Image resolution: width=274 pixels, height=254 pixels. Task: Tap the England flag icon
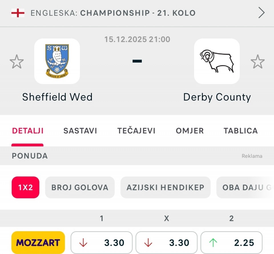18,13
